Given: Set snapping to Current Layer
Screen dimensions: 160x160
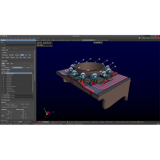Looking at the screenshot, I should coord(17,68).
